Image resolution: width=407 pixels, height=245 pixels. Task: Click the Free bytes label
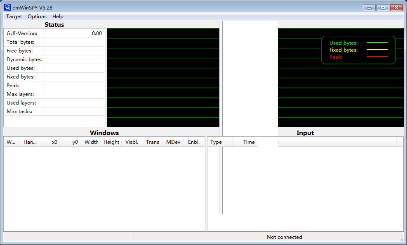(19, 51)
